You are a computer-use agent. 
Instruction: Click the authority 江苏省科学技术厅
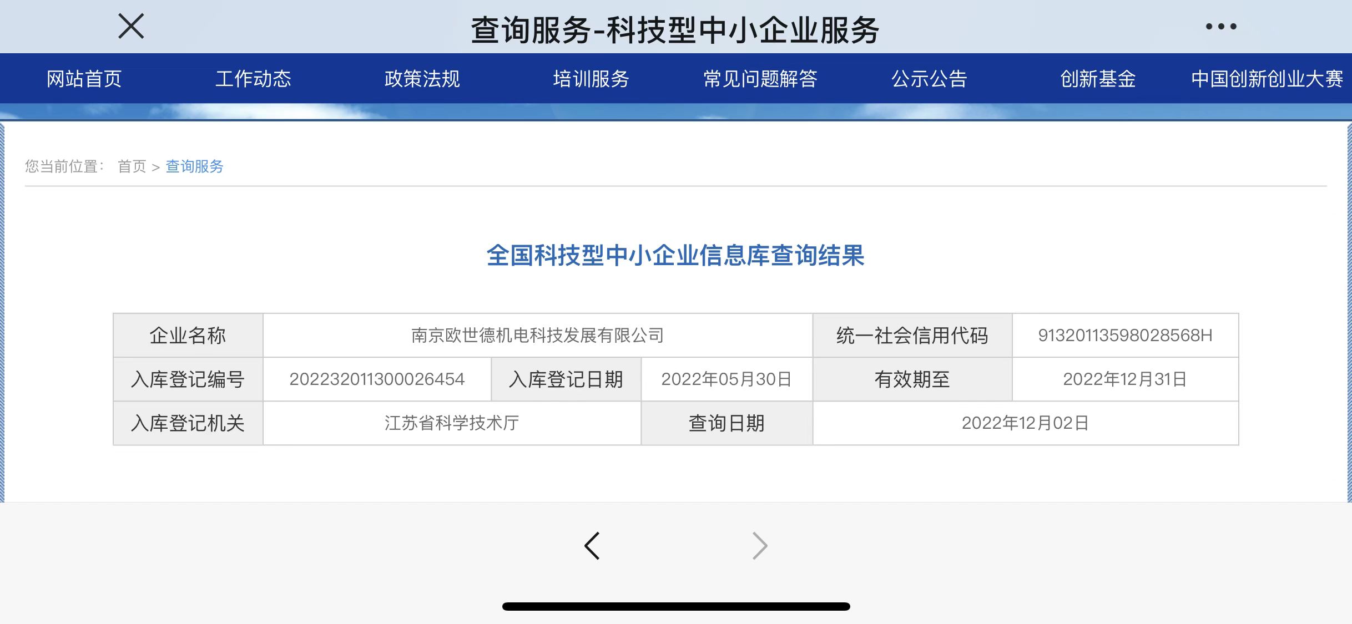click(x=452, y=423)
